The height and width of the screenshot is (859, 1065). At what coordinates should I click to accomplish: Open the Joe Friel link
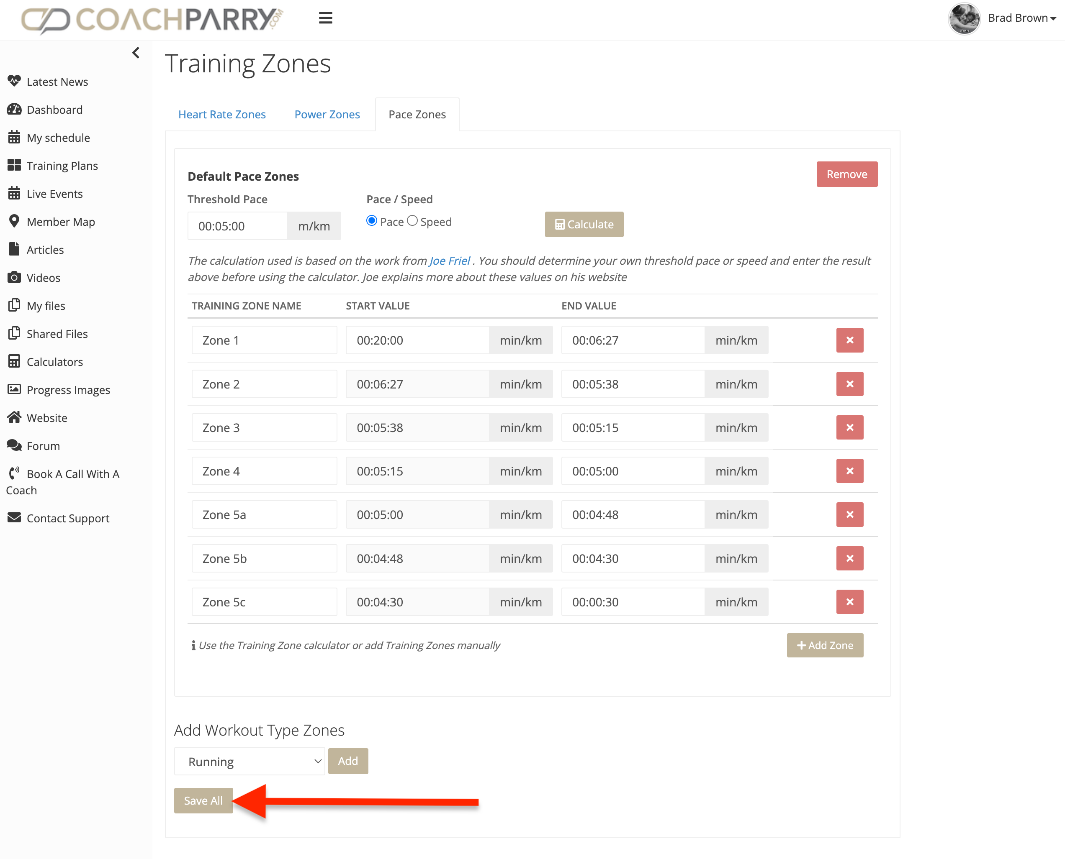(449, 261)
